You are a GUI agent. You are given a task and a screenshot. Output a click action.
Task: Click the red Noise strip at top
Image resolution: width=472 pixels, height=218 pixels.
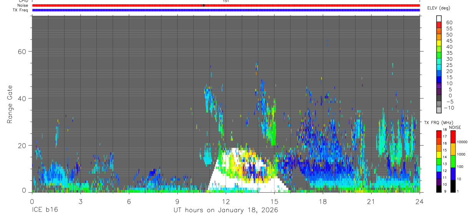point(226,5)
